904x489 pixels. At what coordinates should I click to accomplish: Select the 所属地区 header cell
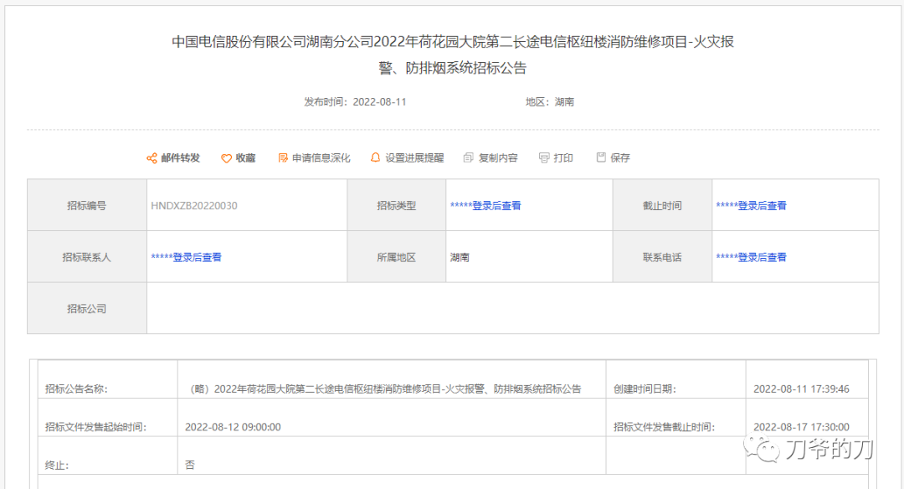(x=397, y=257)
